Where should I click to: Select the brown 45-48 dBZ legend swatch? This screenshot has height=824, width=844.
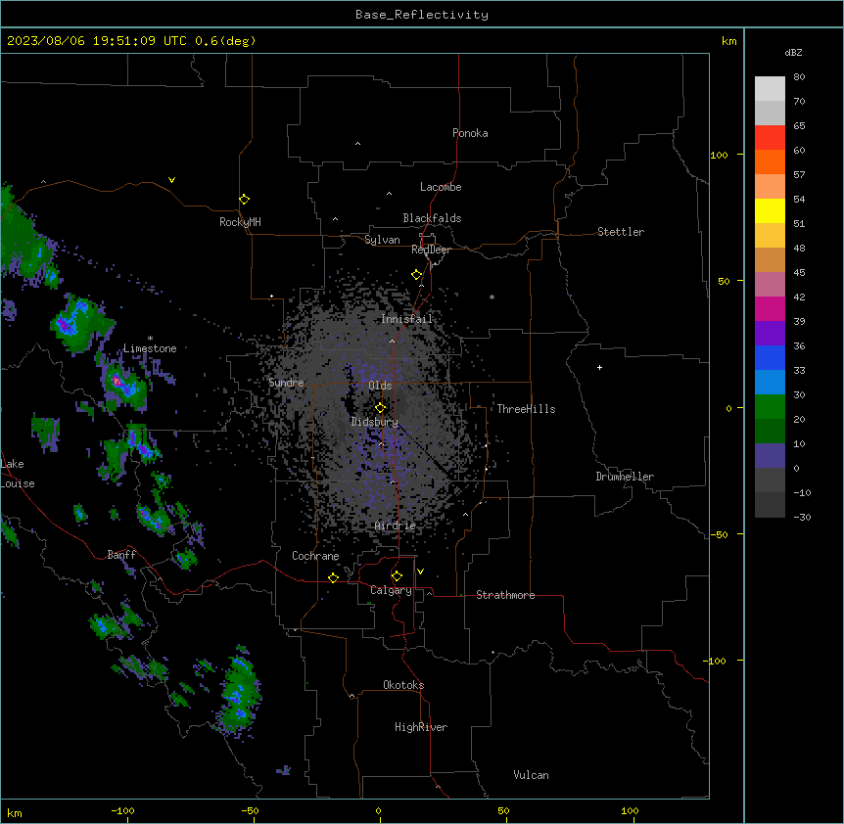[x=770, y=259]
